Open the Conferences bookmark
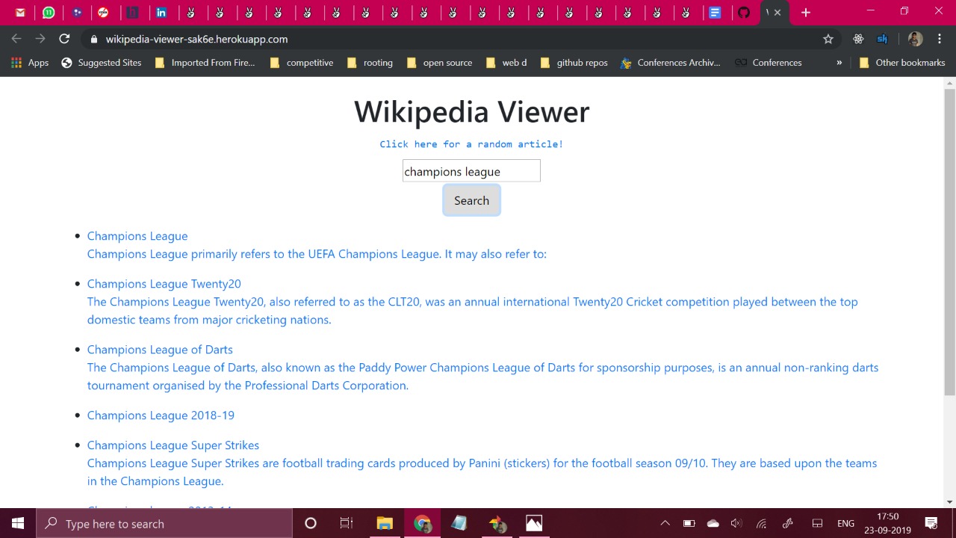956x538 pixels. point(769,63)
